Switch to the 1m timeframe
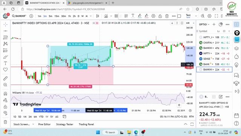241x136 pixels. pos(39,16)
